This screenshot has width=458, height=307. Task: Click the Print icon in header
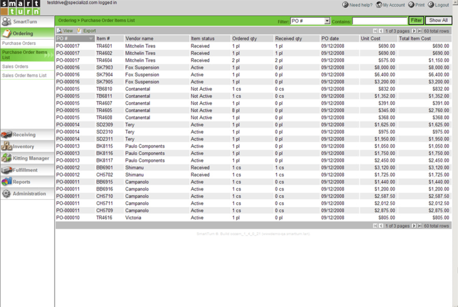(411, 5)
